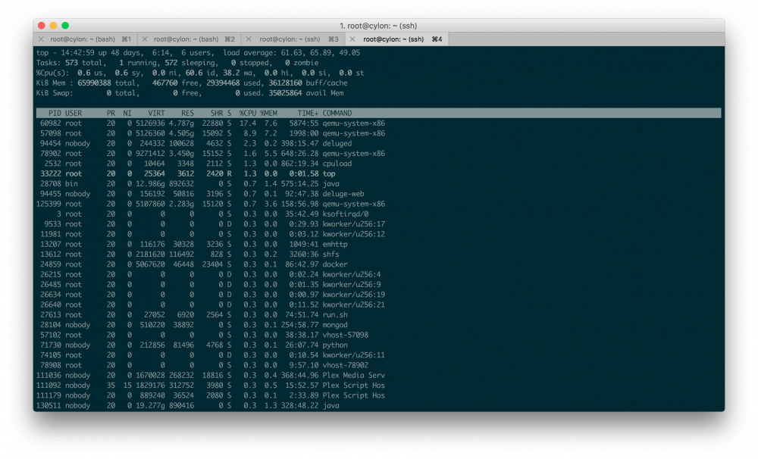Viewport: 758px width, 459px height.
Task: Click the '35025864 avail Mem' value
Action: coord(306,93)
